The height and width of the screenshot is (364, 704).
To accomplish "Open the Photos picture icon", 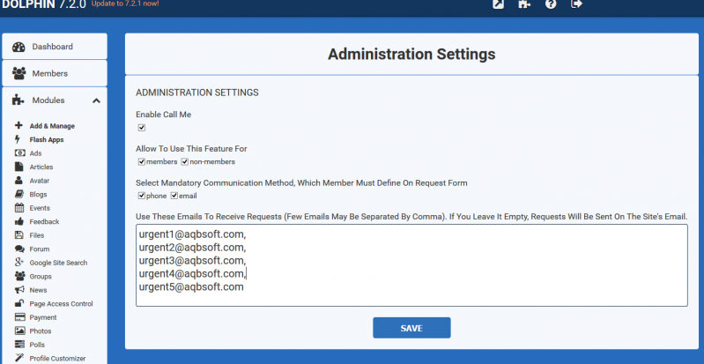I will coord(19,331).
